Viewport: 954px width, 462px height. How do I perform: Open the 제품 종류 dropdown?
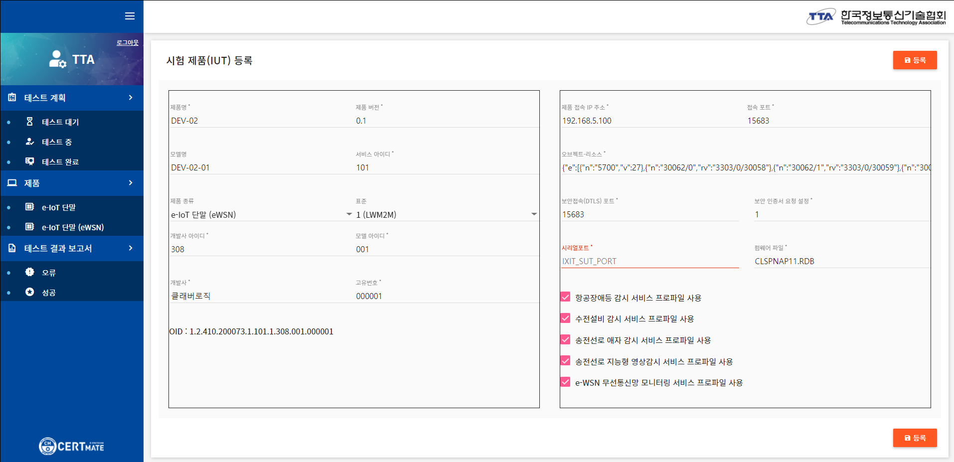(261, 214)
